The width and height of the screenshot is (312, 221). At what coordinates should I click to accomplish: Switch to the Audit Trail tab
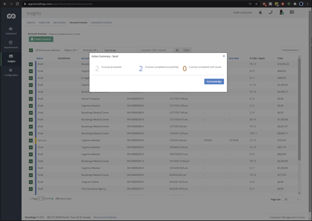(x=44, y=23)
